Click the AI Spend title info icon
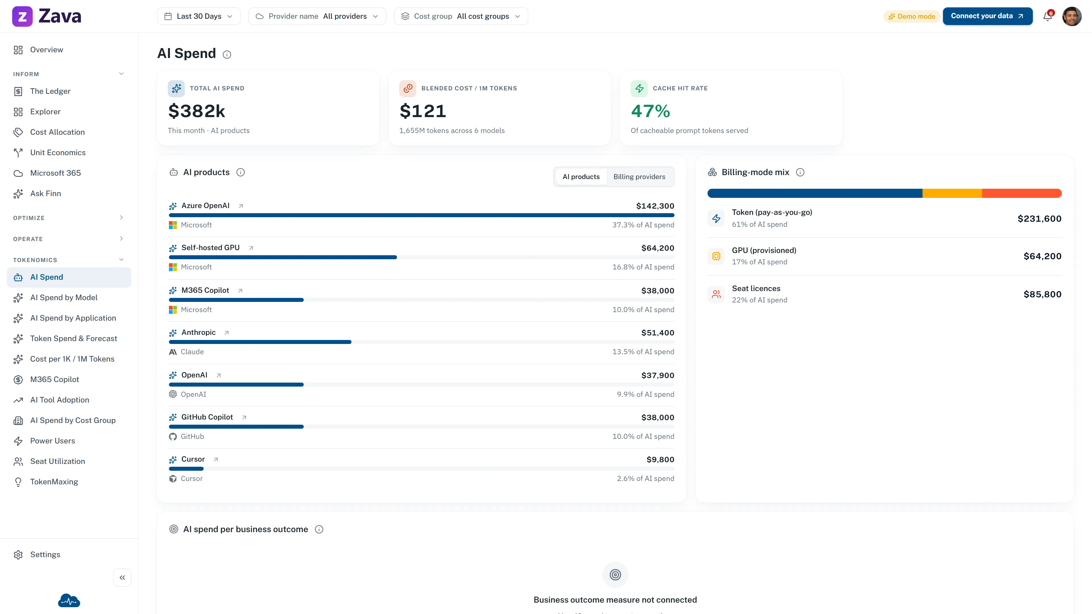This screenshot has width=1092, height=614. point(227,54)
